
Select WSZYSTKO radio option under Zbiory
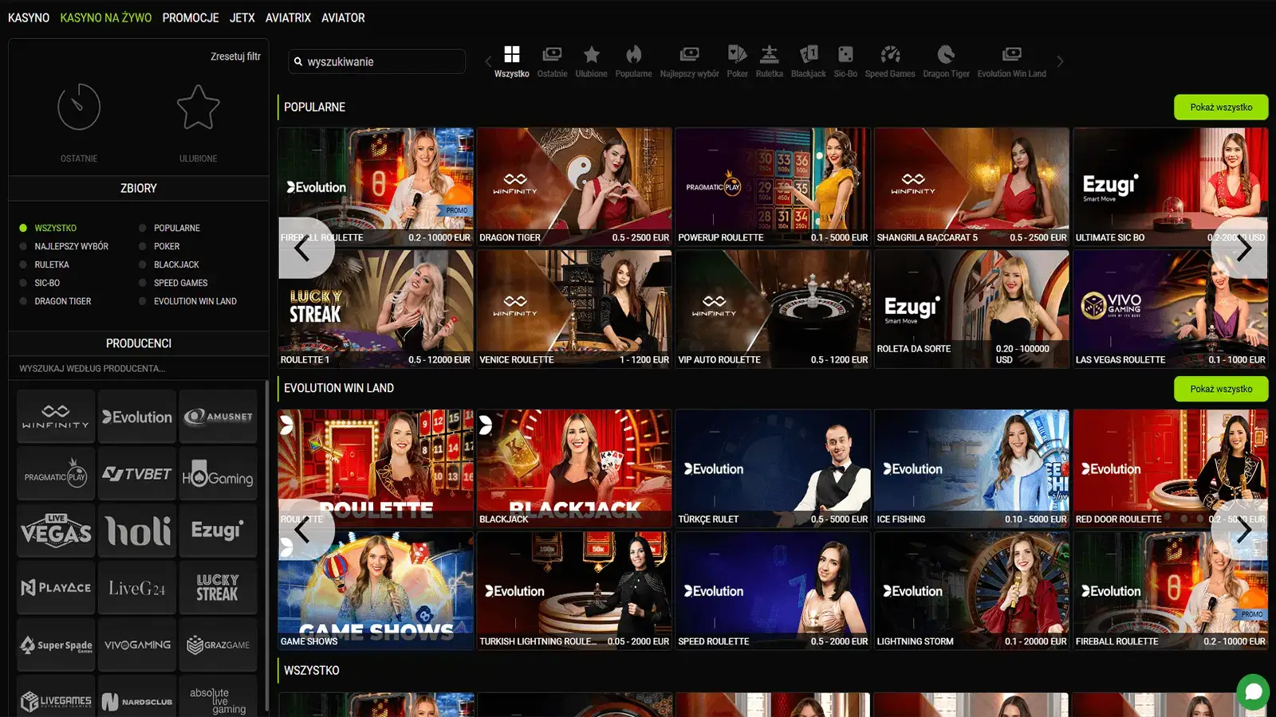click(x=23, y=228)
